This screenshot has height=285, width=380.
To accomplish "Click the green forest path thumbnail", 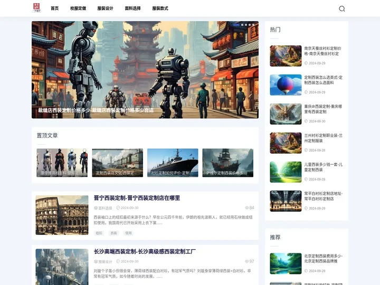I will coord(286,172).
